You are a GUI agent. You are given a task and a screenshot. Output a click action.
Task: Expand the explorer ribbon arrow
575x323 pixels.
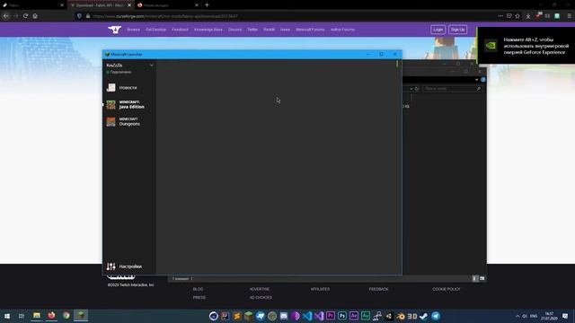click(476, 80)
